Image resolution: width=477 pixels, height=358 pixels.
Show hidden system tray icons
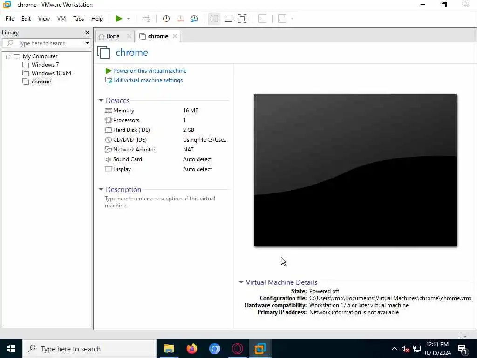coord(394,349)
